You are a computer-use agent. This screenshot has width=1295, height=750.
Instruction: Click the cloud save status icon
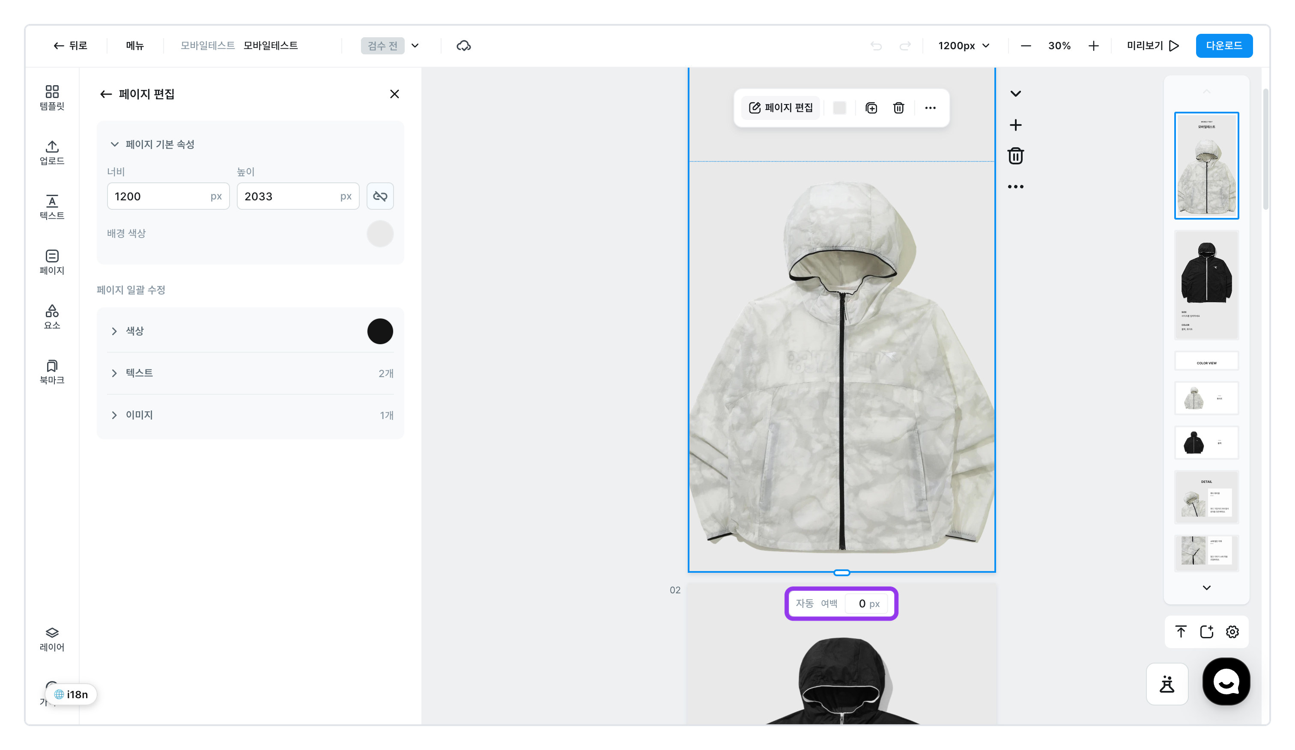(463, 46)
